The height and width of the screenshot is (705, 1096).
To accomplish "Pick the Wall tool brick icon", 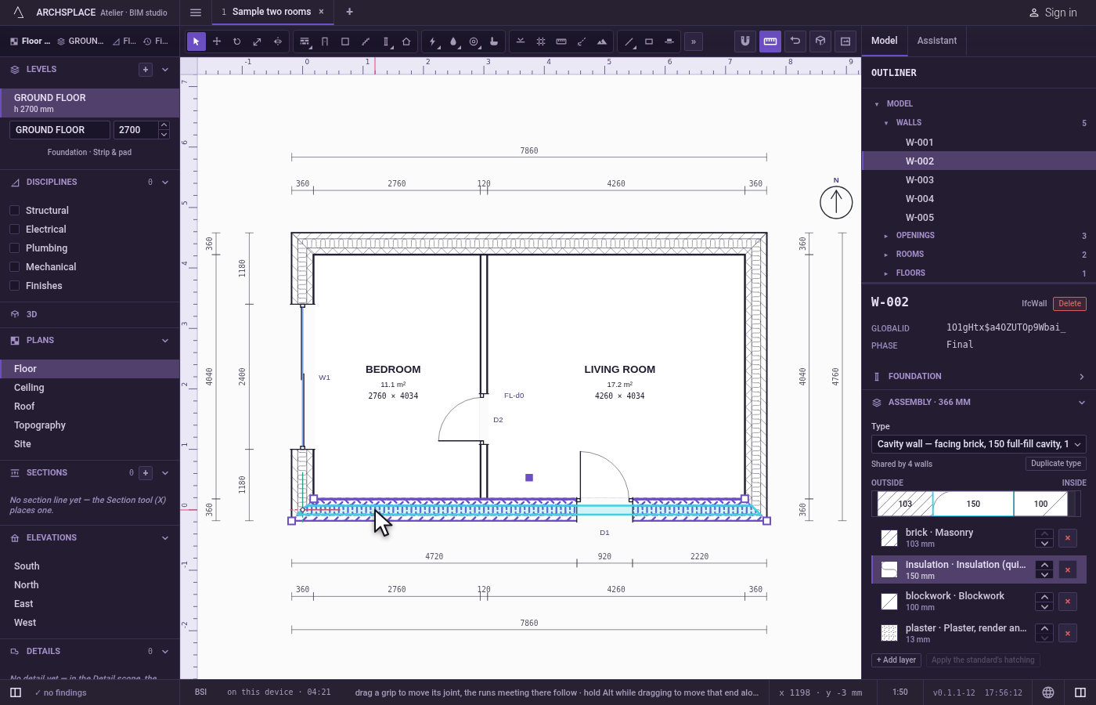I will point(305,42).
